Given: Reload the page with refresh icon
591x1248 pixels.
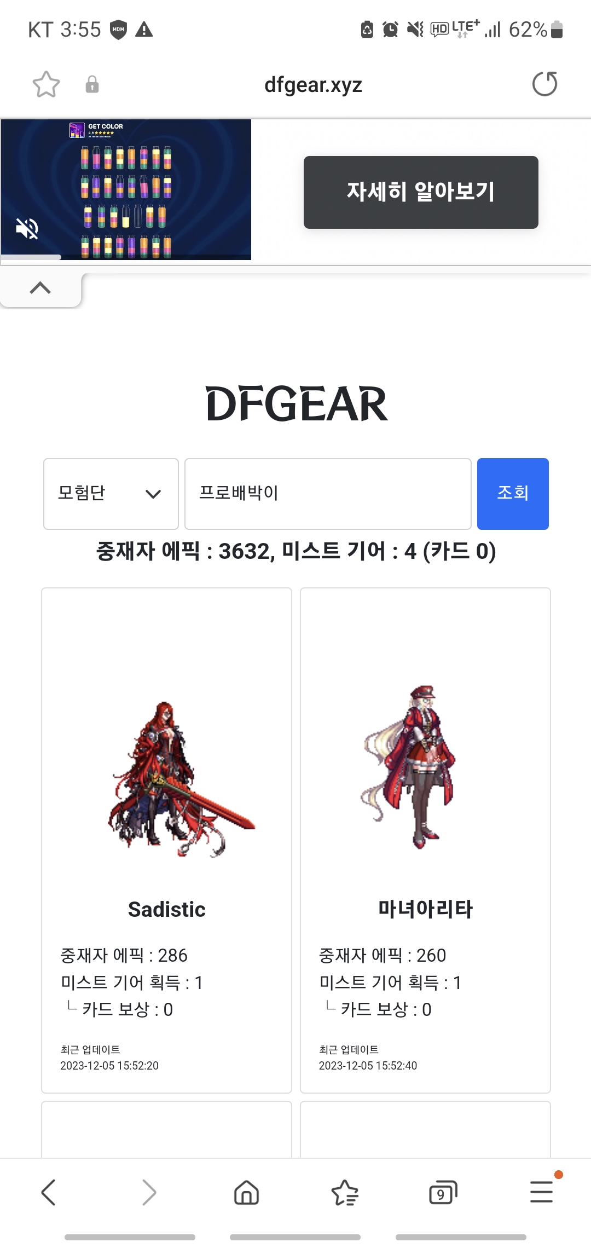Looking at the screenshot, I should pyautogui.click(x=544, y=84).
